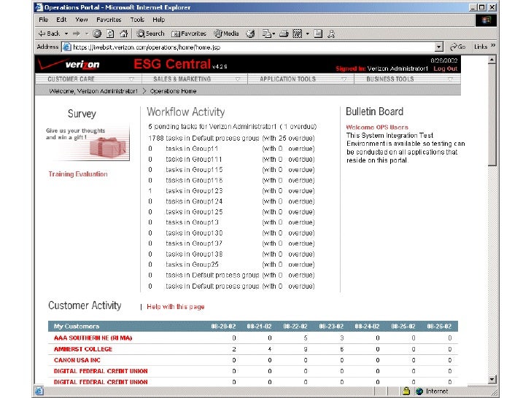Open the CANON USA INC customer link
This screenshot has height=398, width=531.
(x=77, y=360)
